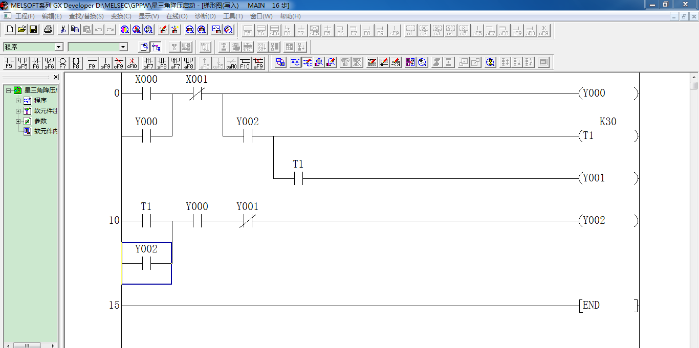Screen dimensions: 699x348
Task: Toggle the read mode ladder button
Action: point(295,62)
